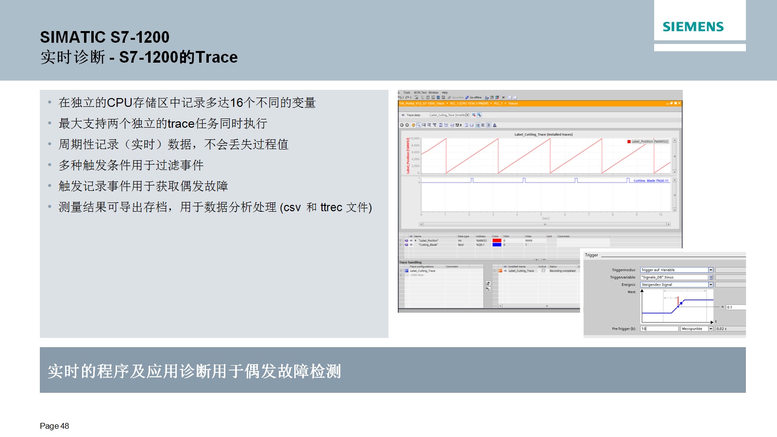777x437 pixels.
Task: Click the browse icon beside Triggervariable field
Action: [x=711, y=277]
